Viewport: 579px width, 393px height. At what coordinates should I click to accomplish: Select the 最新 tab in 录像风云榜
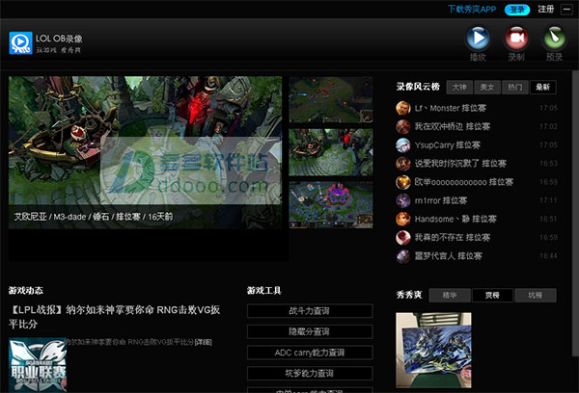click(542, 88)
